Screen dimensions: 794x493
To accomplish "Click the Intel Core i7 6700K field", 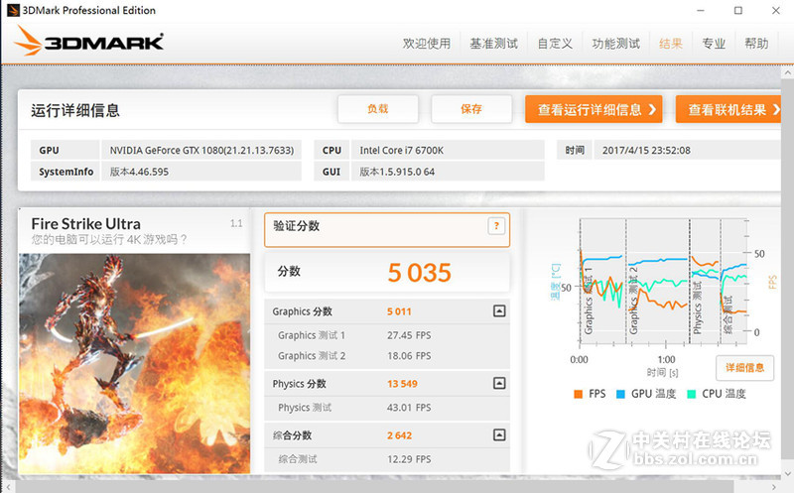I will (448, 151).
